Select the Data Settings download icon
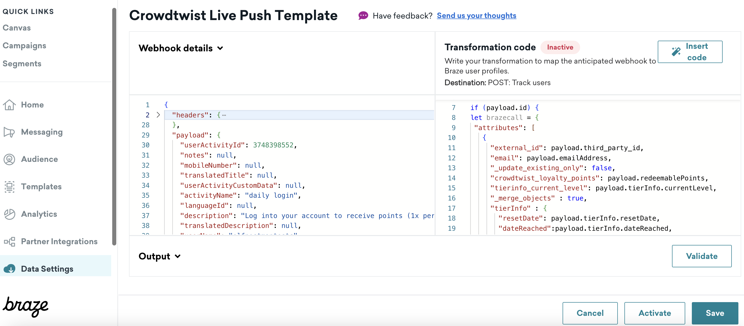744x326 pixels. point(9,269)
